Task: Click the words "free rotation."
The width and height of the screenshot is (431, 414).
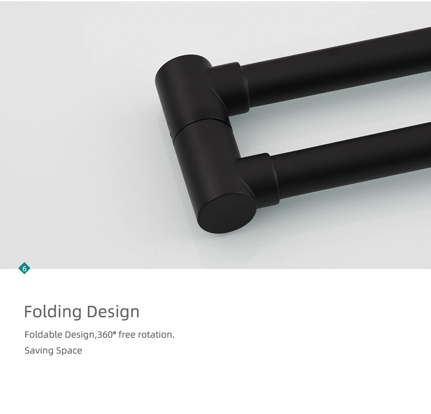Action: coord(147,335)
